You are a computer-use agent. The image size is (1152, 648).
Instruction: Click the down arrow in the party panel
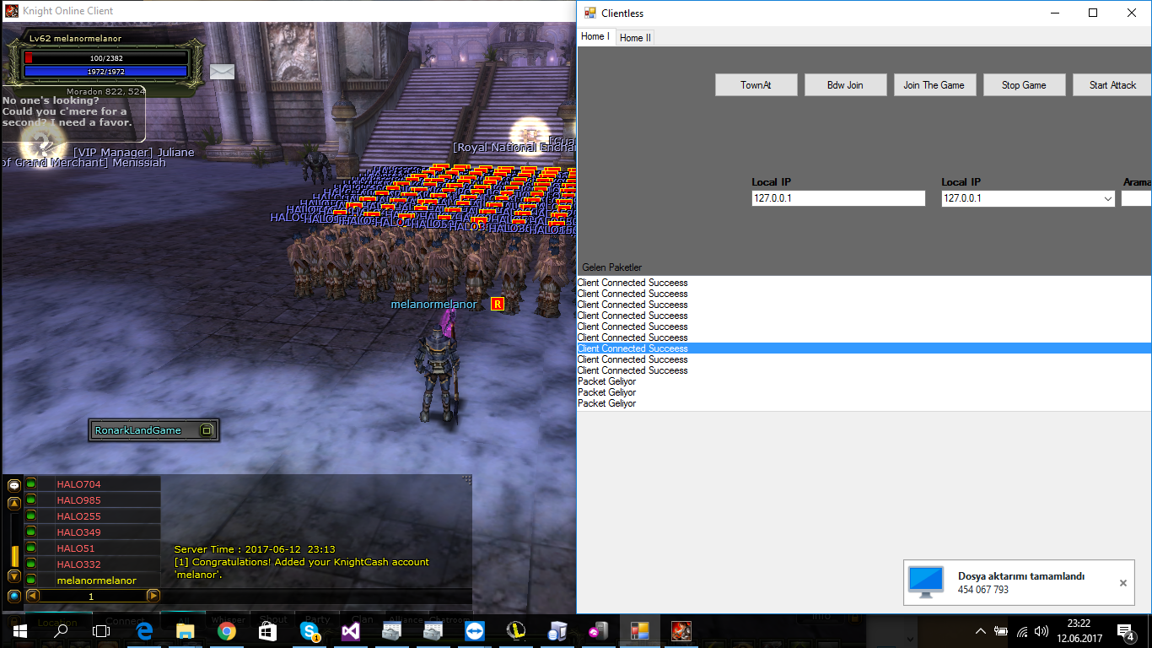pyautogui.click(x=14, y=576)
